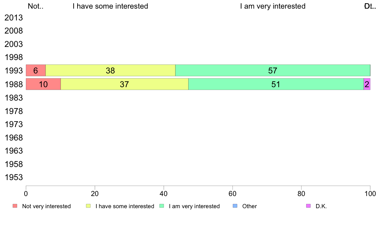The height and width of the screenshot is (235, 379).
Task: Select the 1988 yellow segment labeled 37
Action: point(124,84)
